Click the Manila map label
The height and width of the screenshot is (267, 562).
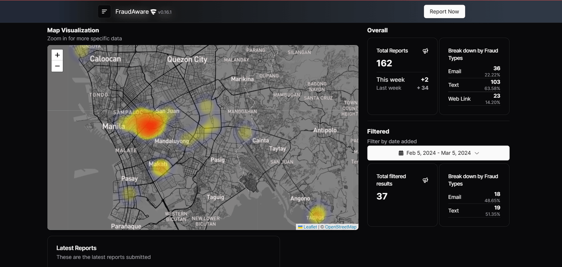(x=114, y=126)
